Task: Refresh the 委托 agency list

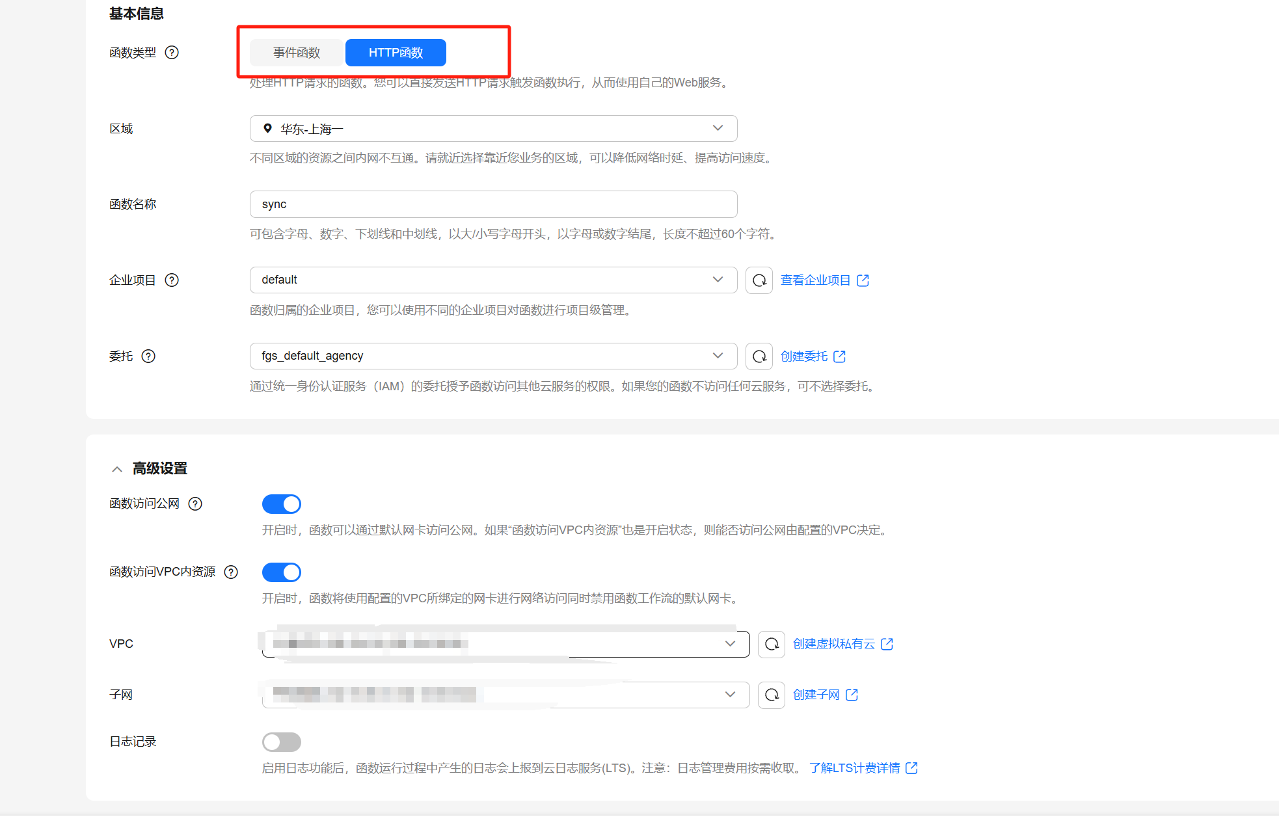Action: point(759,356)
